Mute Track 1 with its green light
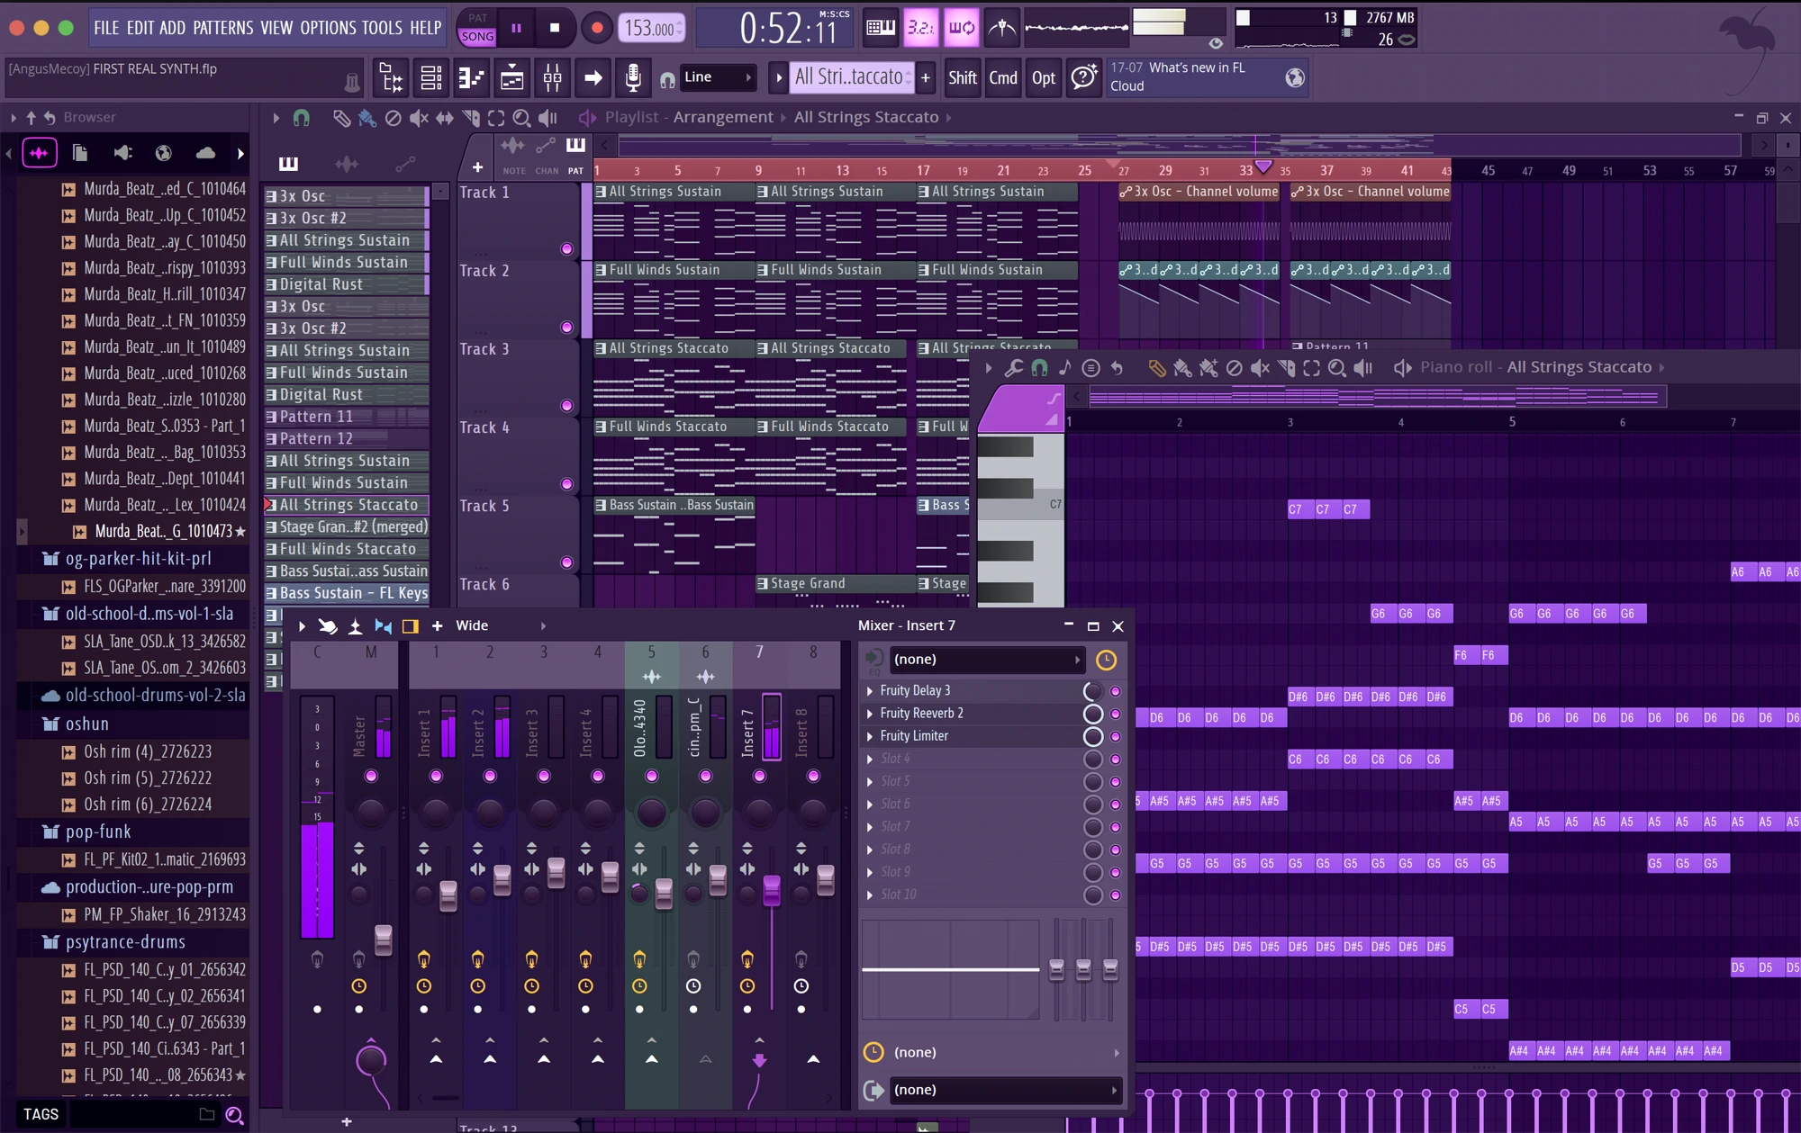The height and width of the screenshot is (1133, 1801). [566, 249]
